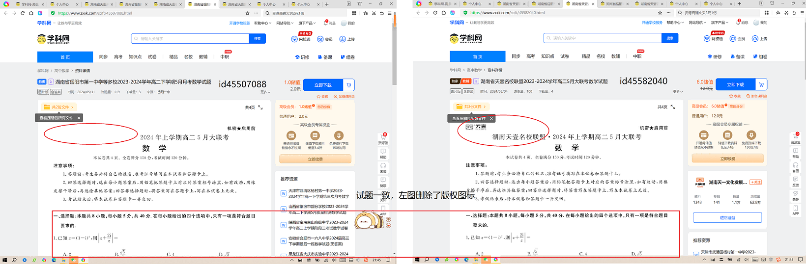Click 立即下载 button in the left window
The height and width of the screenshot is (264, 806).
click(323, 85)
